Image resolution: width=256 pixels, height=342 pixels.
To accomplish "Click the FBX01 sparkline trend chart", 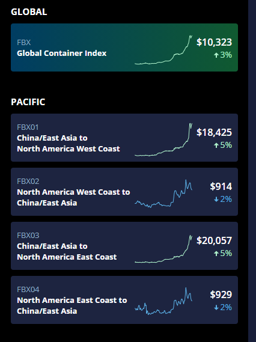I will (x=163, y=139).
